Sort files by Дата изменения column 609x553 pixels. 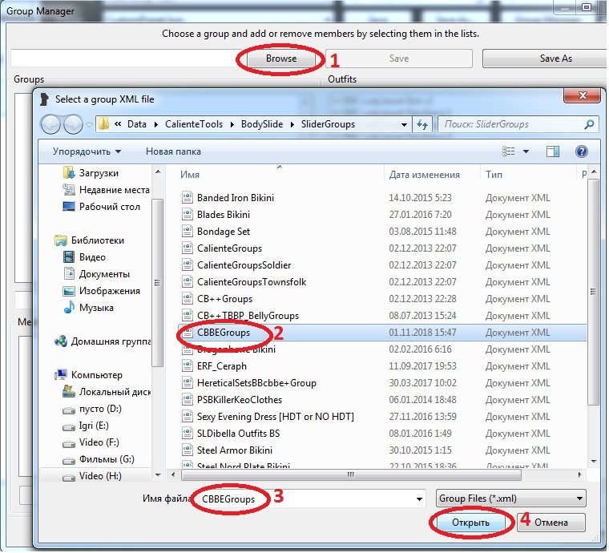point(425,174)
